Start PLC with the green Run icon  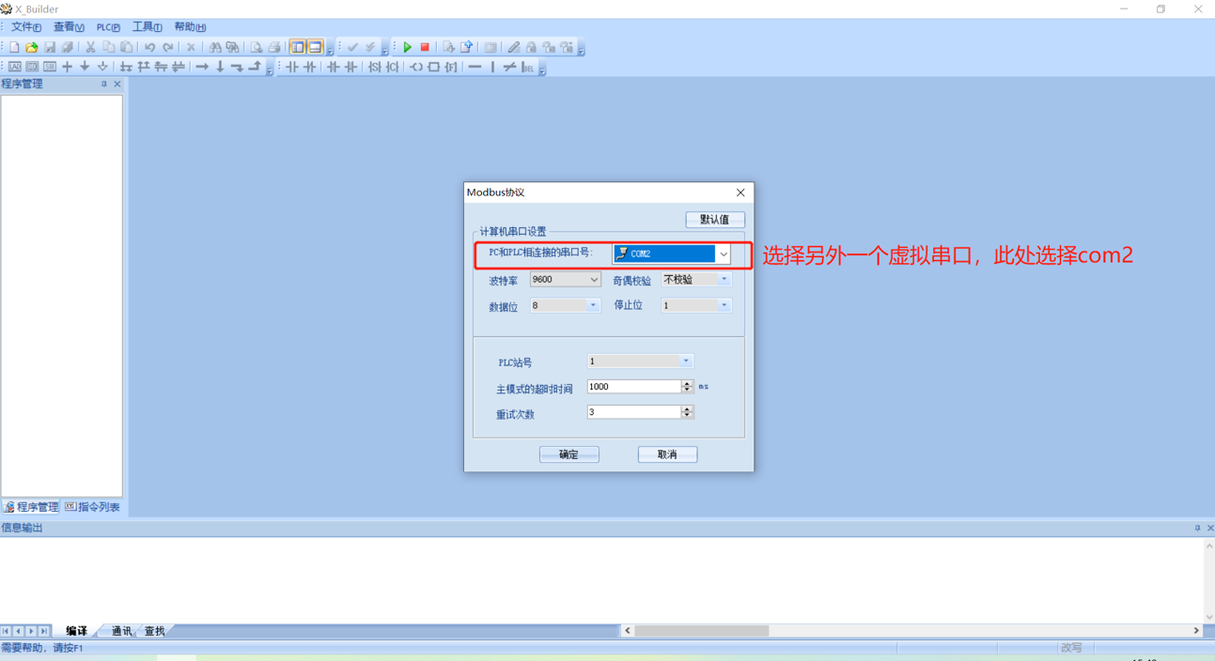coord(408,47)
